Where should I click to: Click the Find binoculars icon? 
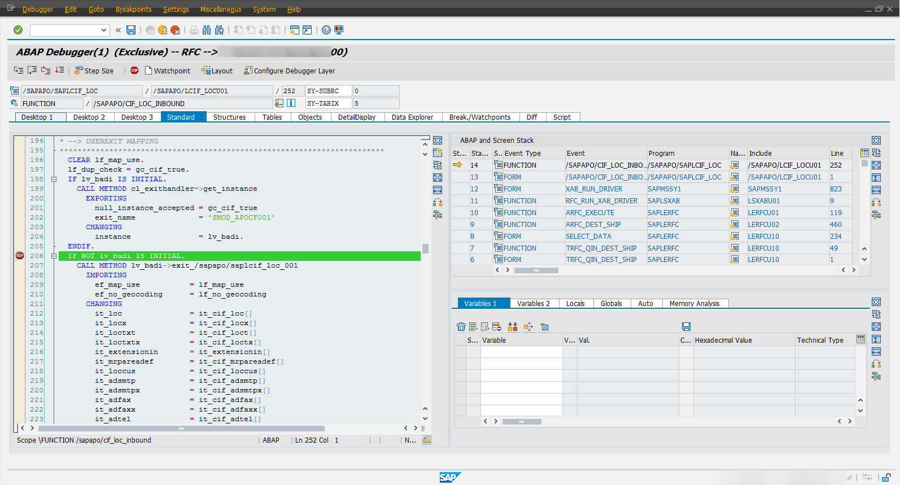(207, 30)
